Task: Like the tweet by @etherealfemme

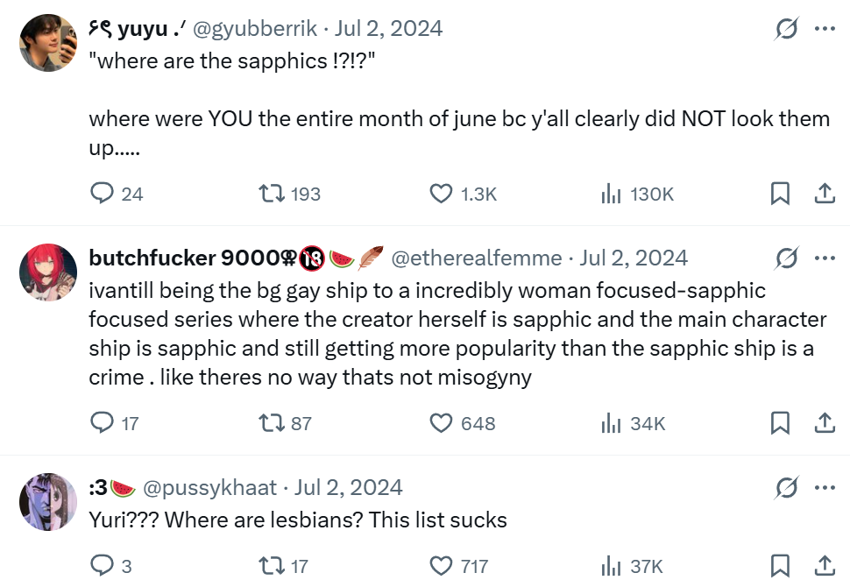Action: coord(441,423)
